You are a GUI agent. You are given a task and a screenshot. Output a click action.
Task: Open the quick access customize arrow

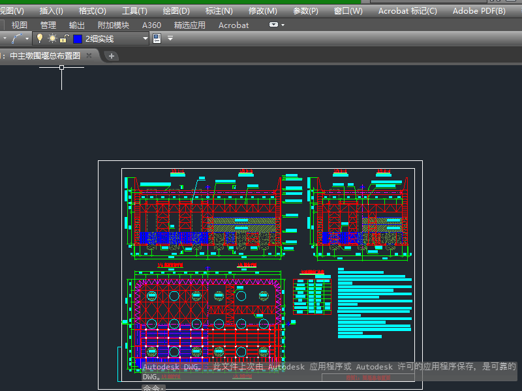tap(170, 39)
